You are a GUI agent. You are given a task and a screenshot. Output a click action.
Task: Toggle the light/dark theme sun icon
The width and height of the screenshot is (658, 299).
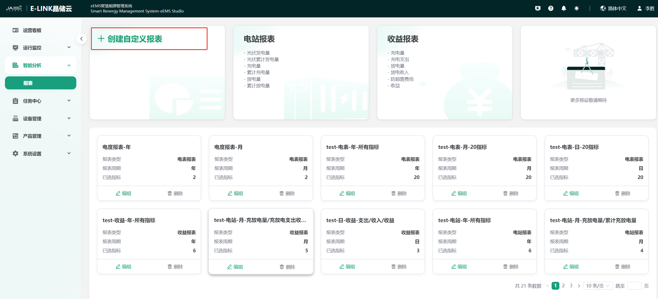[x=576, y=9]
